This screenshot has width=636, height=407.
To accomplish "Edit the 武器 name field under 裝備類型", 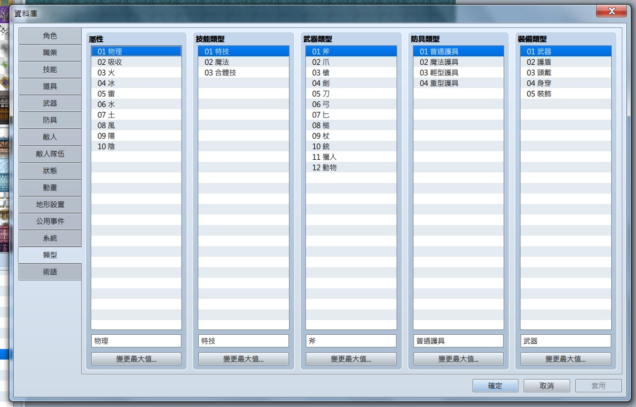I will click(x=566, y=341).
